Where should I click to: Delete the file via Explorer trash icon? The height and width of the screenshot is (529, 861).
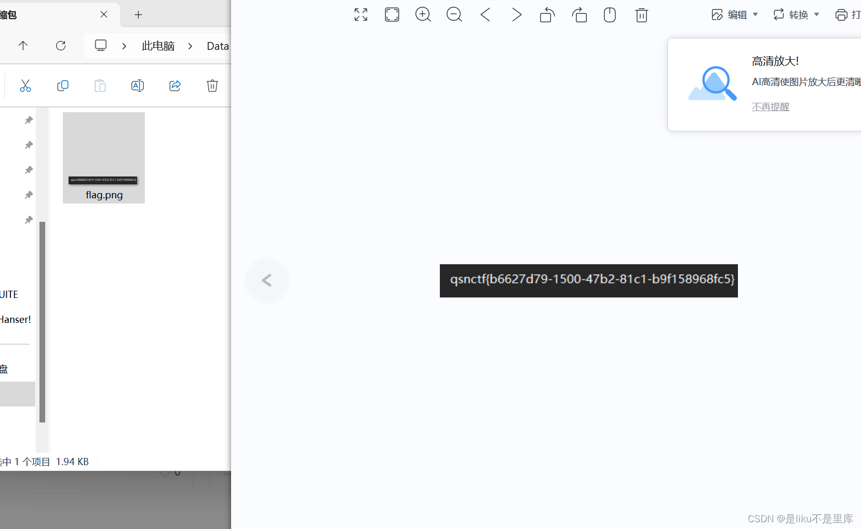click(212, 86)
